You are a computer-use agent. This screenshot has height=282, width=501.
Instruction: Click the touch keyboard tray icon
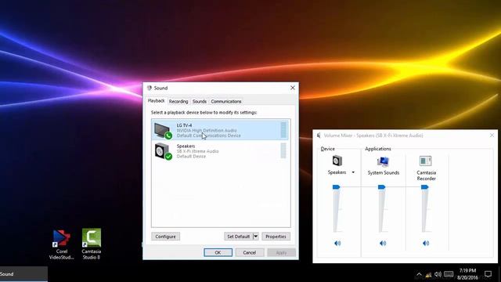coord(449,274)
